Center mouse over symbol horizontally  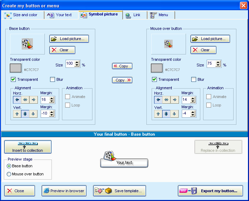tap(166, 100)
